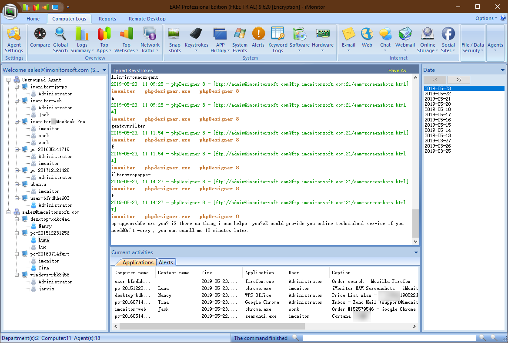Image resolution: width=508 pixels, height=343 pixels.
Task: Open Web logs
Action: [367, 38]
